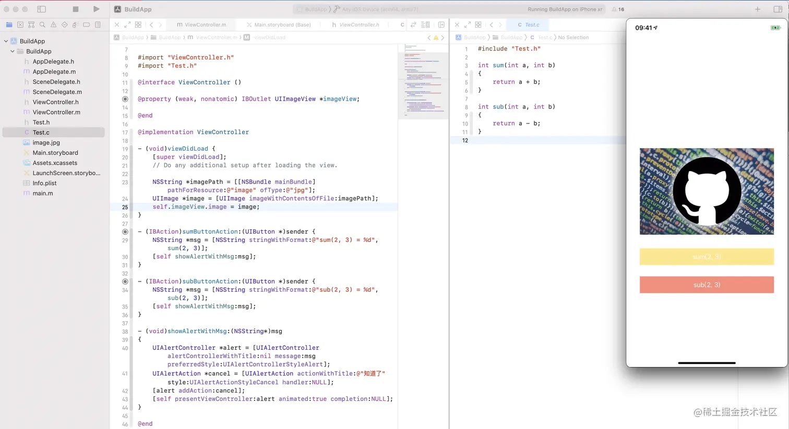The height and width of the screenshot is (429, 789).
Task: Go back in Test.c editor history
Action: (x=492, y=24)
